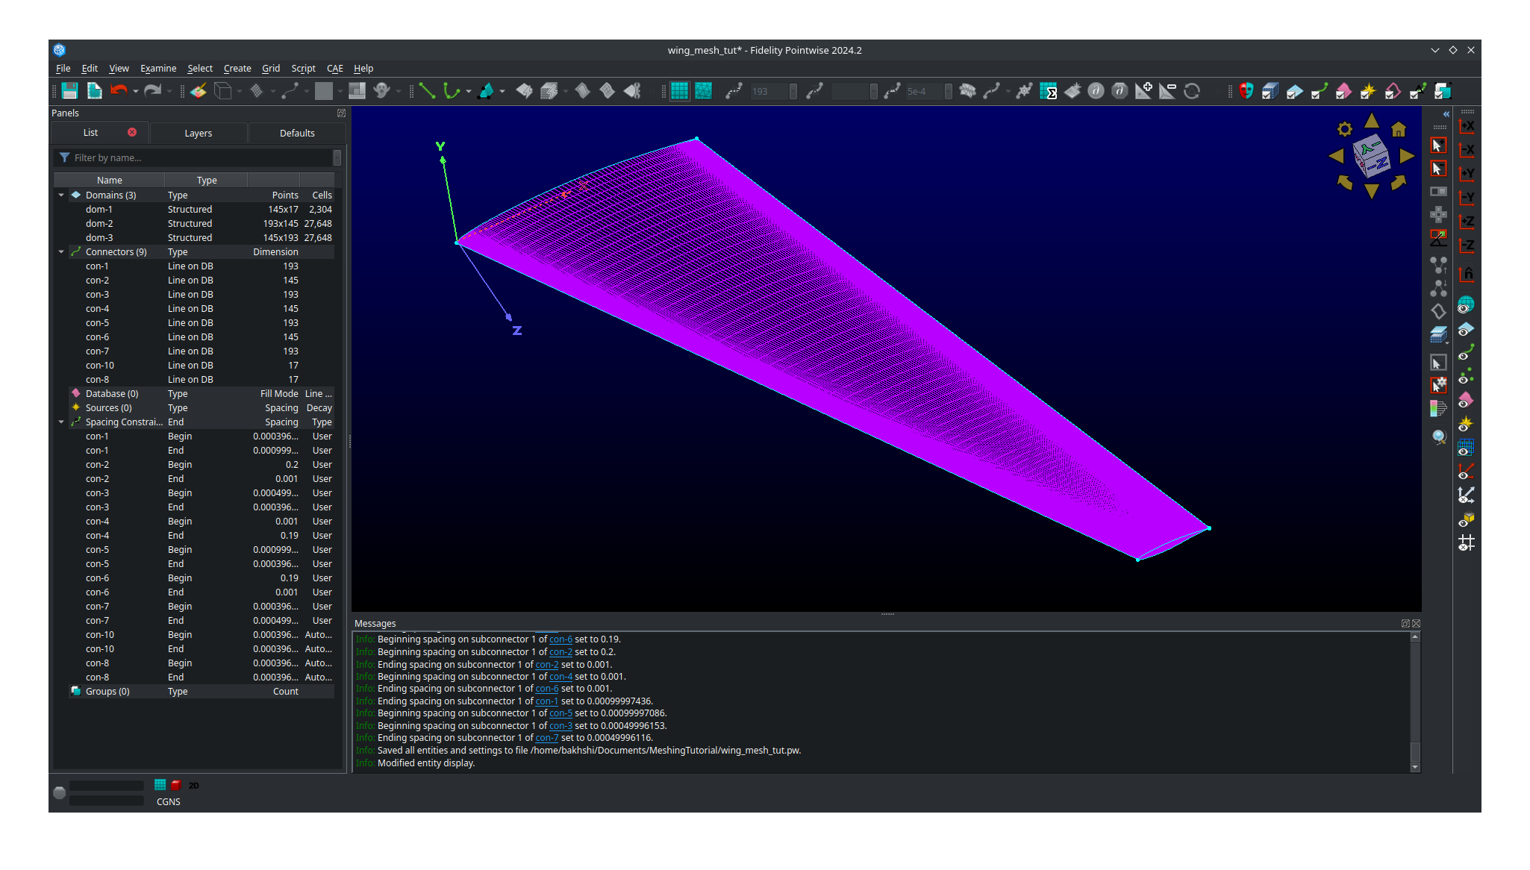Undo the last action
The width and height of the screenshot is (1530, 870).
coord(119,91)
